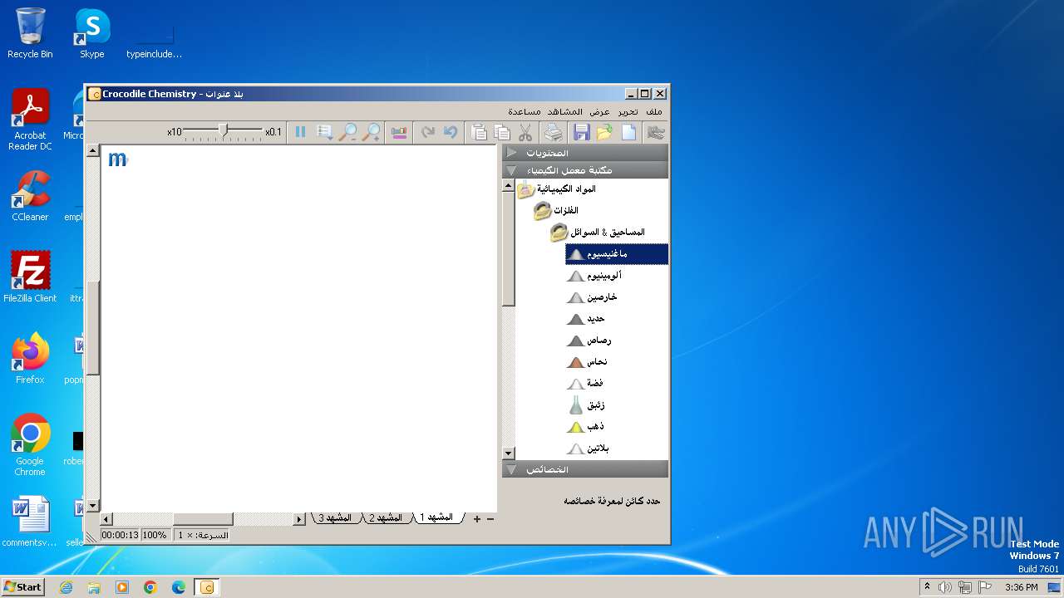Collapse the المساحيق & السوائل folder
This screenshot has width=1064, height=598.
pos(598,233)
